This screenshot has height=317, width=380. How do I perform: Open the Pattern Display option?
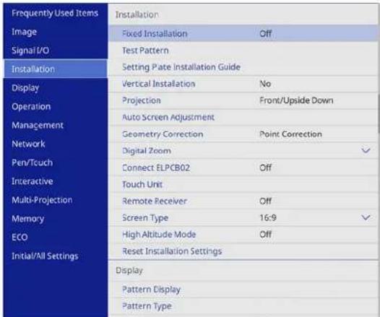[243, 290]
